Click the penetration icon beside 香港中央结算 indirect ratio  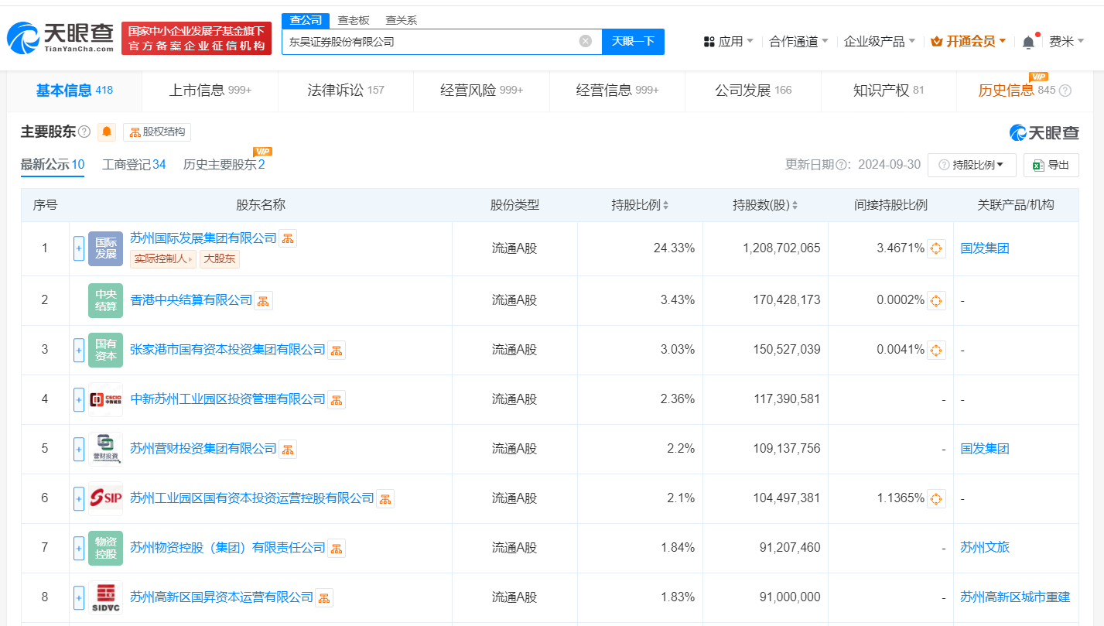(936, 300)
